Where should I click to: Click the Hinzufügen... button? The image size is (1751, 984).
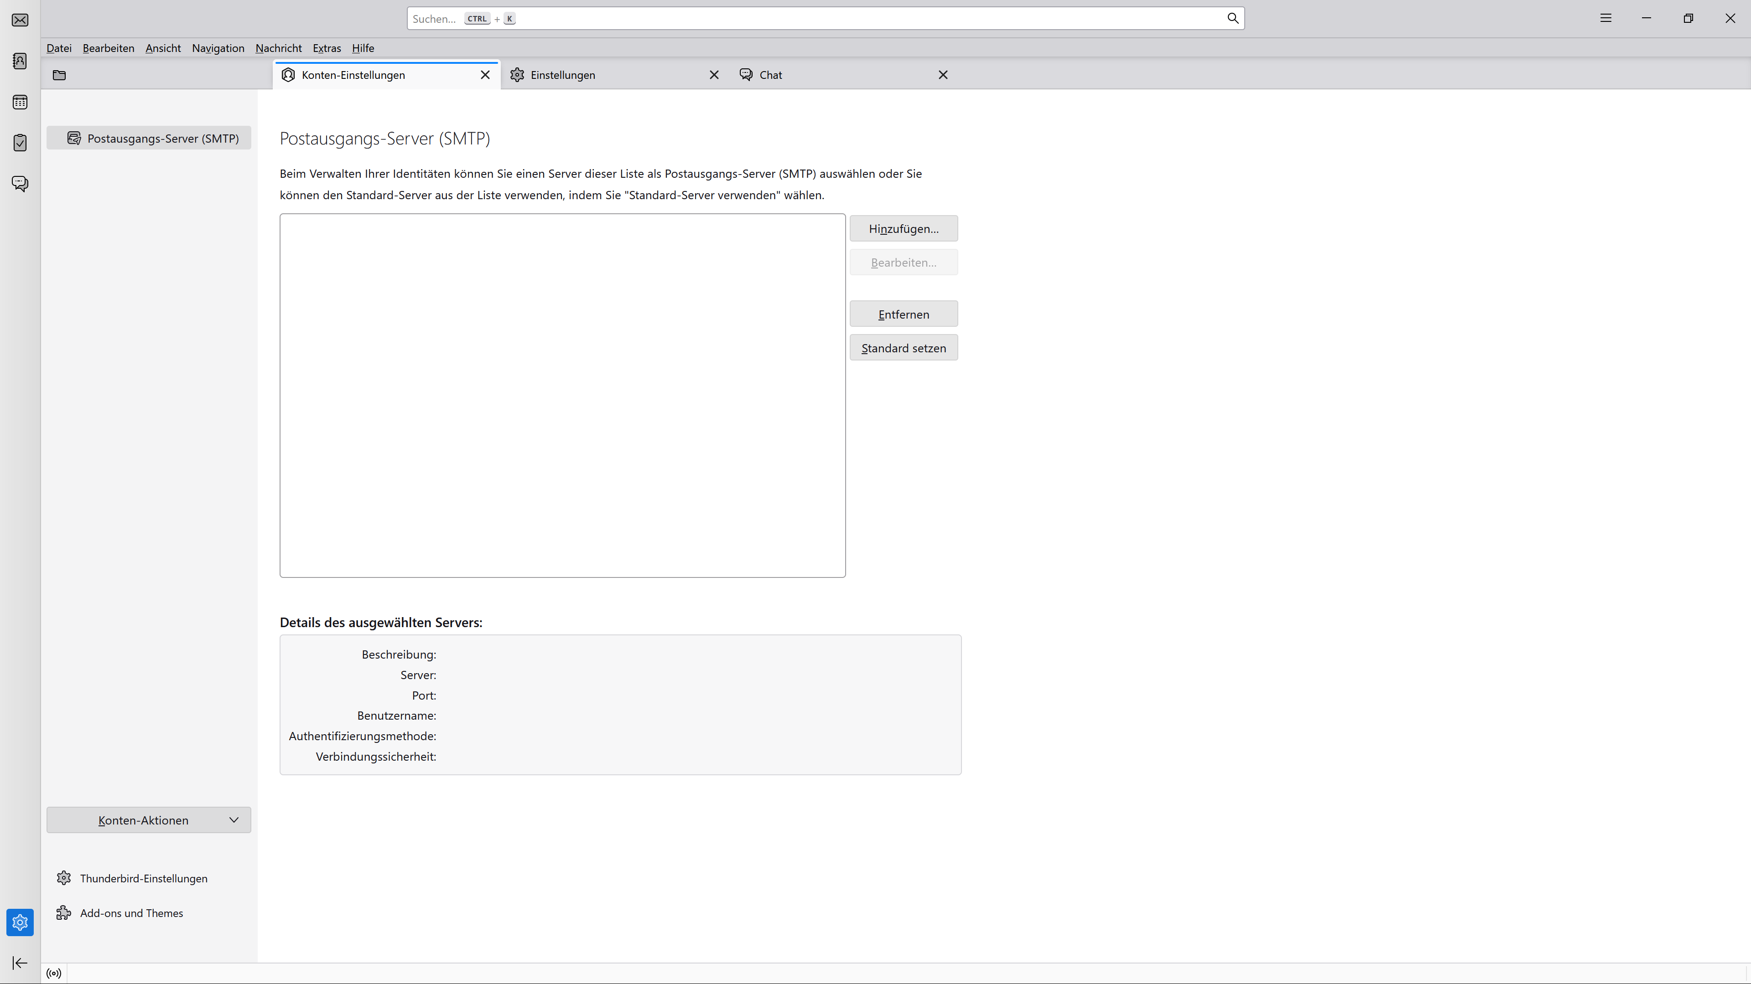(904, 229)
